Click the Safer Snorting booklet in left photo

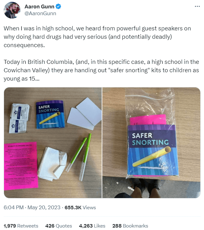[50, 115]
